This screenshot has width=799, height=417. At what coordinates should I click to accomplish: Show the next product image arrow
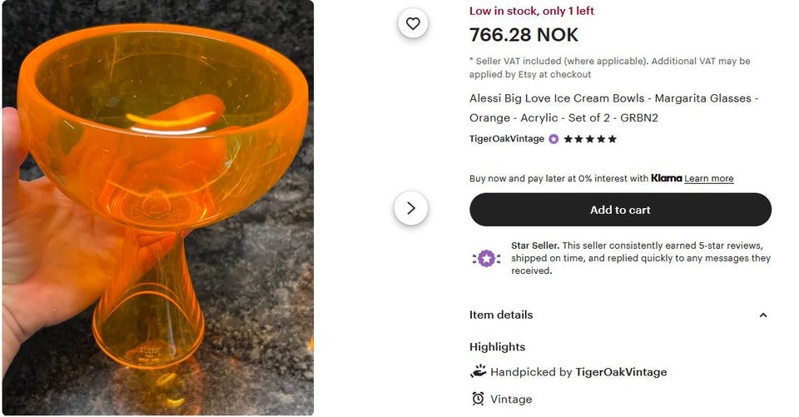coord(410,208)
